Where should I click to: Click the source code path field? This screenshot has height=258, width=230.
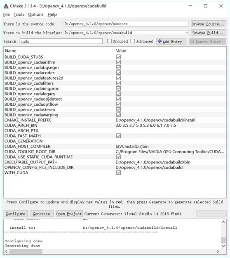(127, 24)
